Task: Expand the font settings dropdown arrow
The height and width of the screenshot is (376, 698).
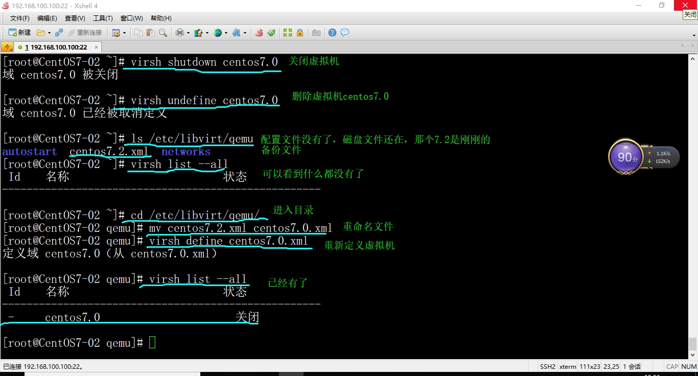Action: click(245, 32)
